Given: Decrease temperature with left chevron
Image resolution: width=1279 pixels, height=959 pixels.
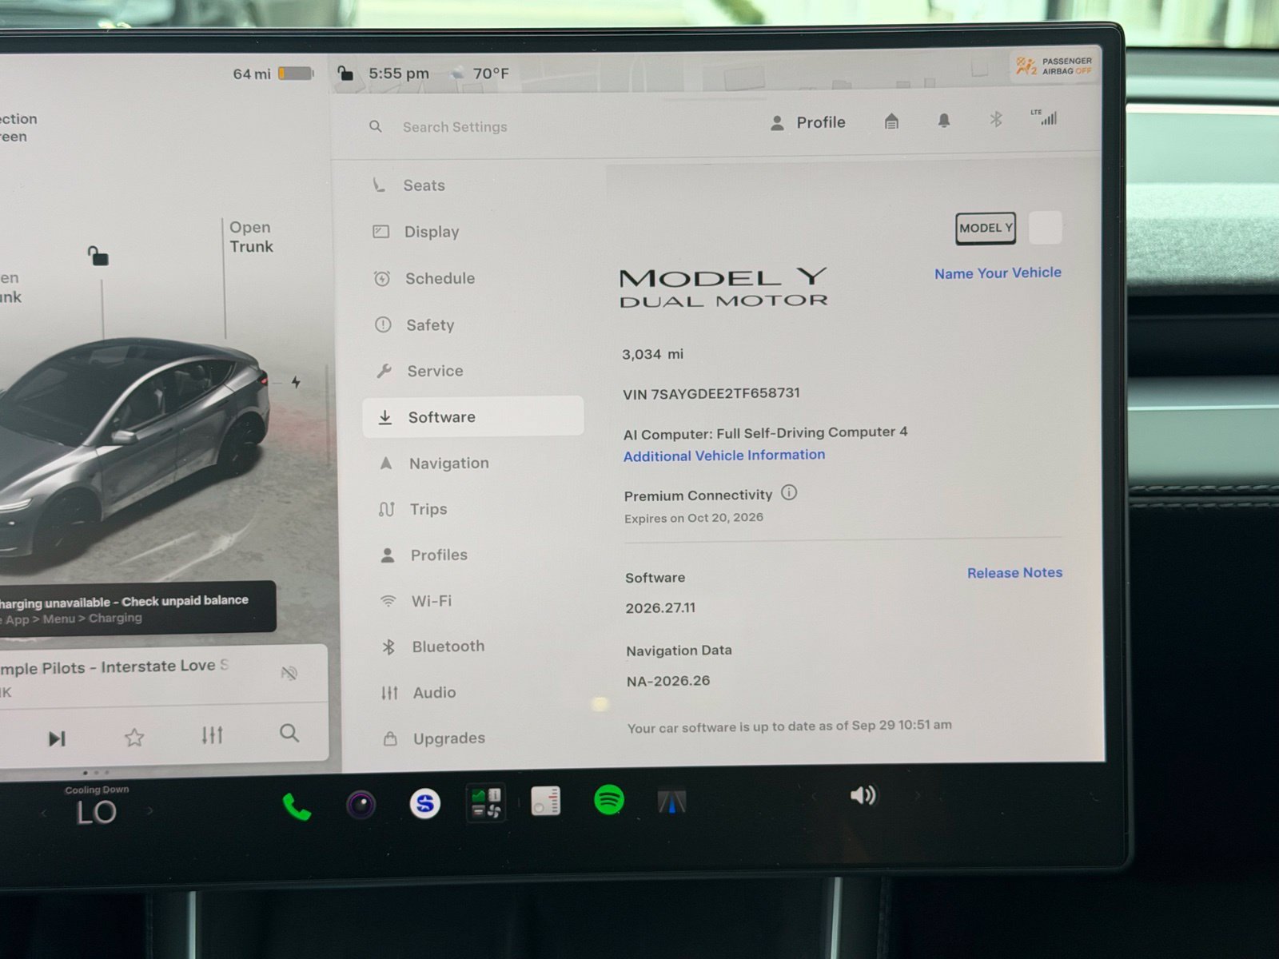Looking at the screenshot, I should coord(44,814).
